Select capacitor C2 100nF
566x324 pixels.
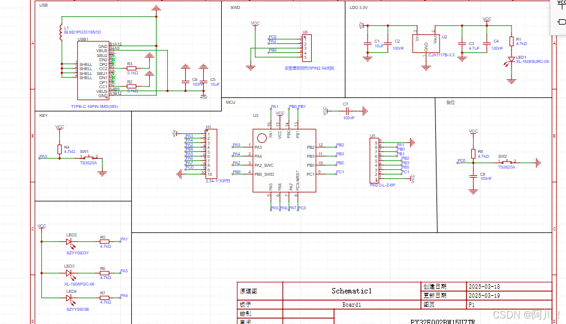(388, 44)
